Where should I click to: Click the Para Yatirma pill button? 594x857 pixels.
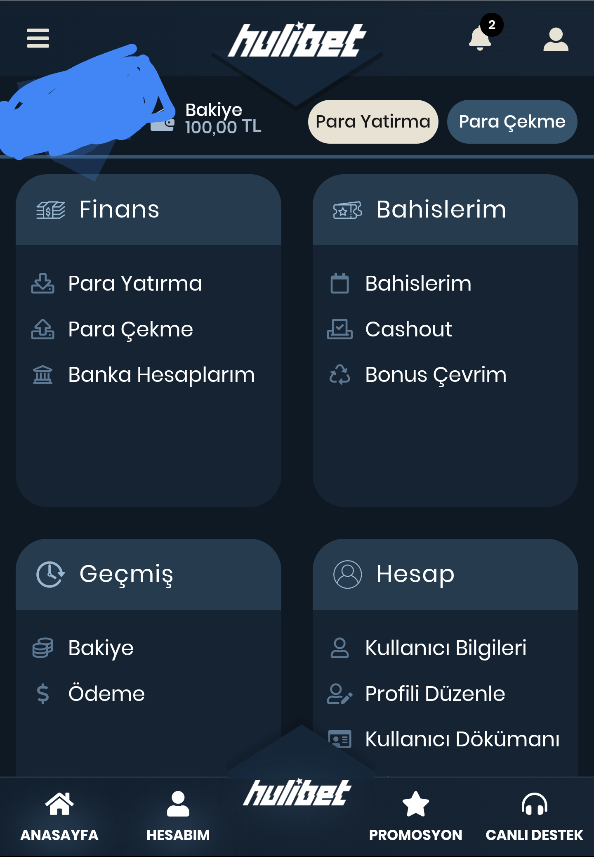point(373,122)
